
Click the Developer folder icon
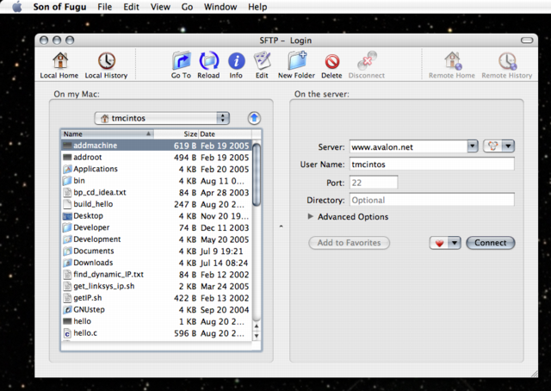tap(67, 227)
